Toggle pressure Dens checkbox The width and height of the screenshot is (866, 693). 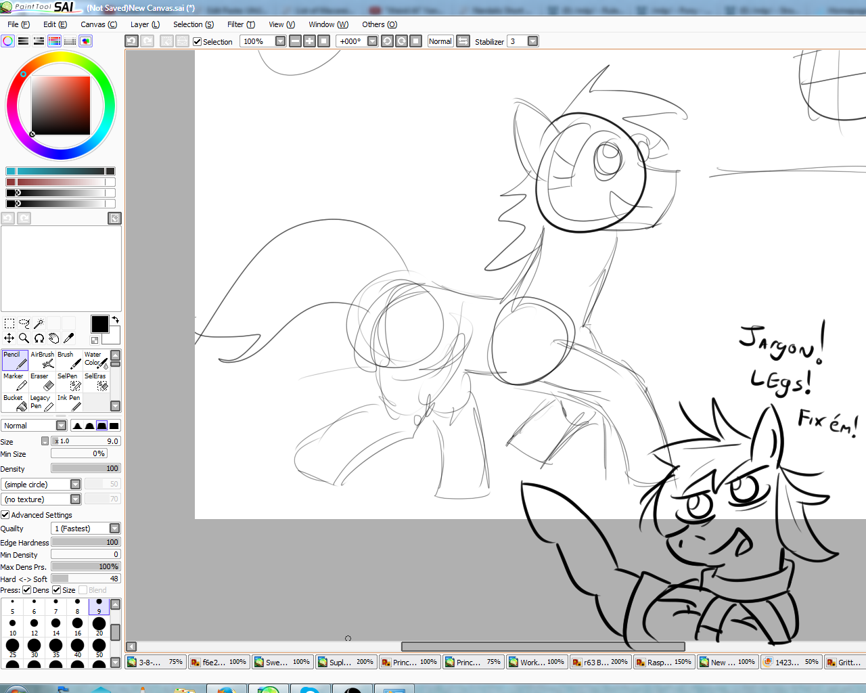27,590
